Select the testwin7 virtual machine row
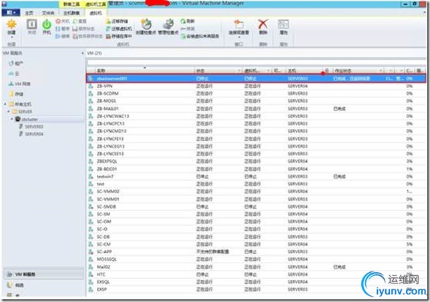The image size is (430, 302). tap(256, 176)
